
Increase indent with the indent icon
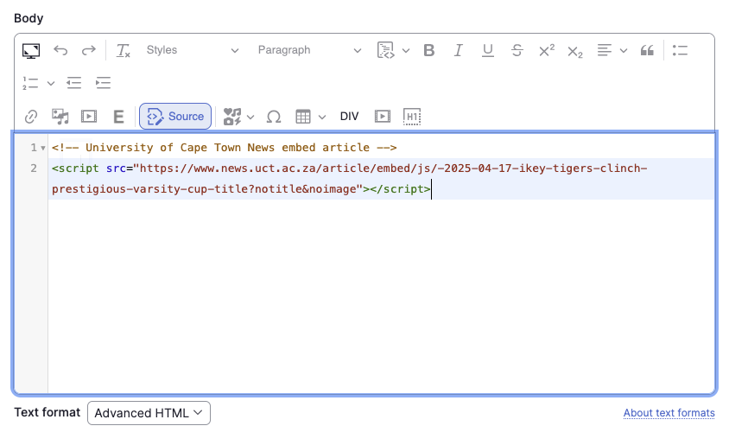[103, 83]
